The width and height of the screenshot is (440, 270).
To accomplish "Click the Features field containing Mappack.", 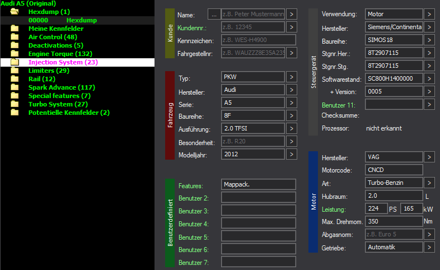I will click(x=259, y=184).
